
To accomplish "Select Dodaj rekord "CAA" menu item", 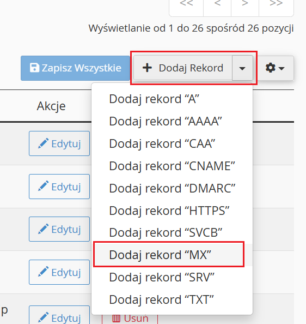I will click(x=172, y=143).
